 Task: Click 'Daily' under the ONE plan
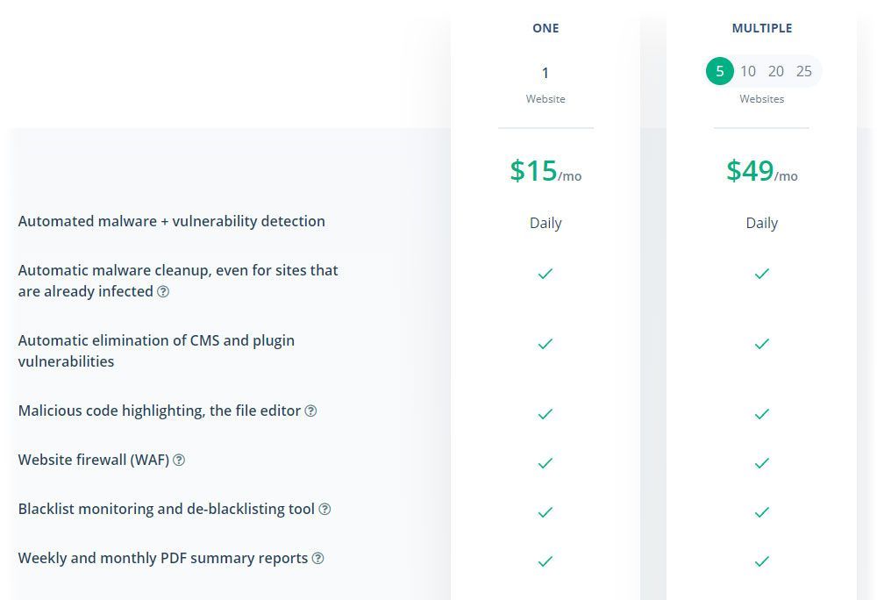coord(545,223)
